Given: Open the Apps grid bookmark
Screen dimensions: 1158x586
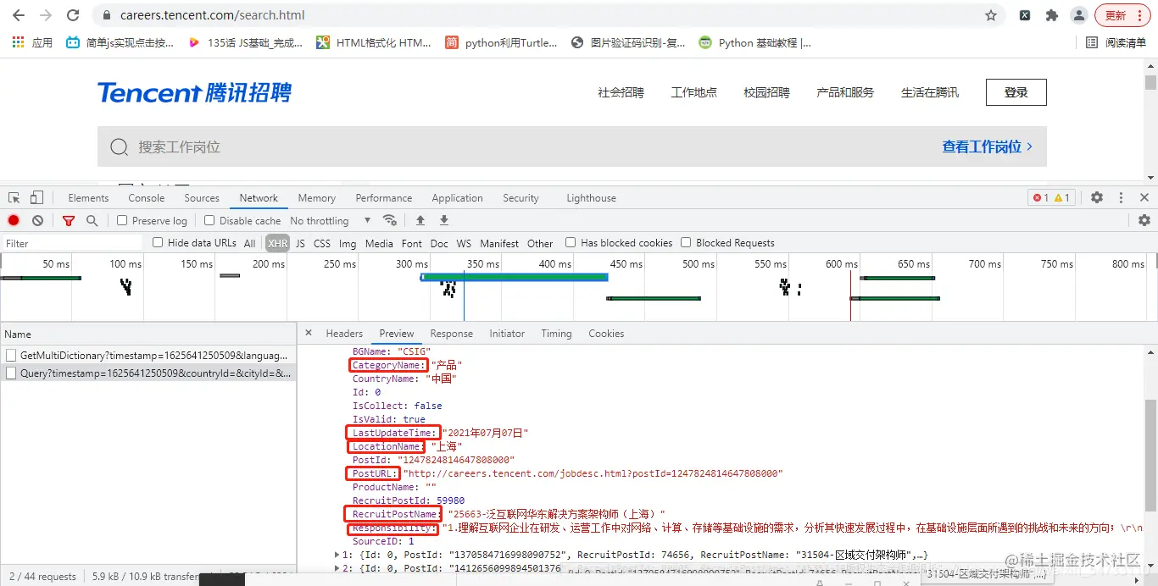Looking at the screenshot, I should (32, 42).
